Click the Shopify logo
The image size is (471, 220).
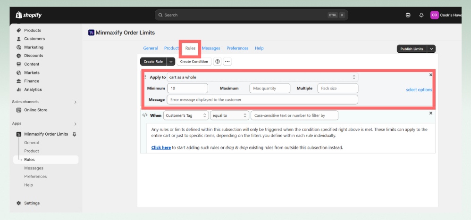click(x=28, y=15)
